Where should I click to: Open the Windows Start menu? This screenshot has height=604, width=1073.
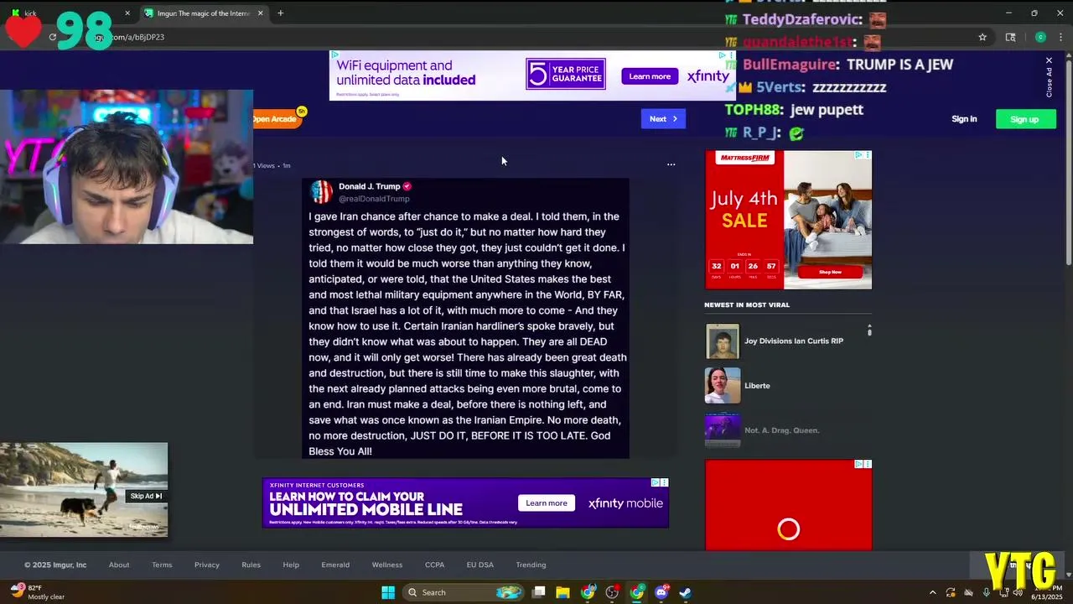click(388, 592)
